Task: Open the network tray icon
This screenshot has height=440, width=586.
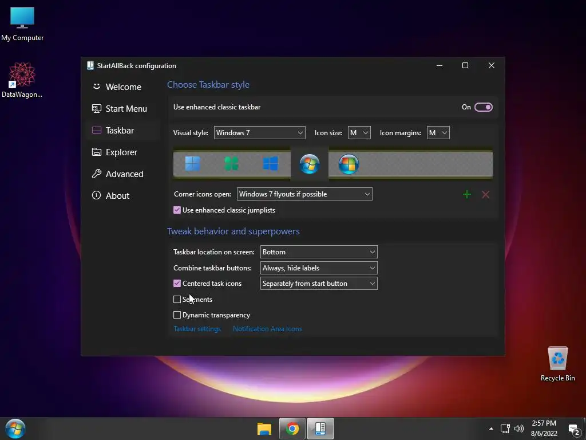Action: 505,429
